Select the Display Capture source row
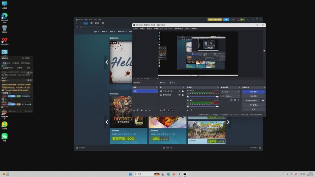The width and height of the screenshot is (315, 177). pyautogui.click(x=172, y=95)
